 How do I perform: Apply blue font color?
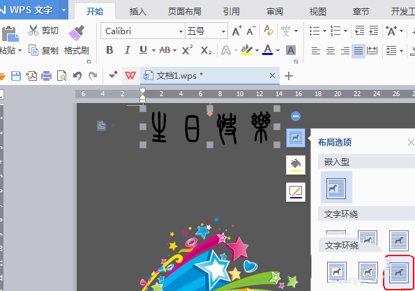tap(267, 49)
